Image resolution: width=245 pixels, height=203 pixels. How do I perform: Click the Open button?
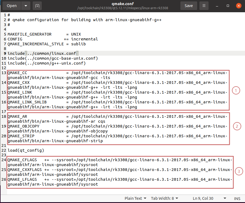(x=12, y=6)
